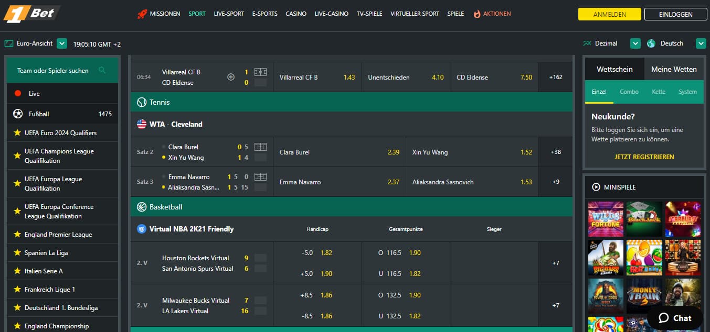Bet on CD Eldense at 7.50
Viewport: 710px width, 332px height.
494,77
